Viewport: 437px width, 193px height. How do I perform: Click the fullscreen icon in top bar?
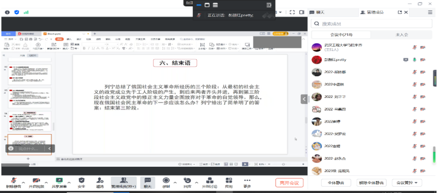[x=292, y=12]
